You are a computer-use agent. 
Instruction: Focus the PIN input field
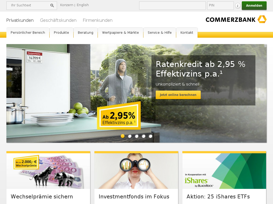[x=220, y=6]
